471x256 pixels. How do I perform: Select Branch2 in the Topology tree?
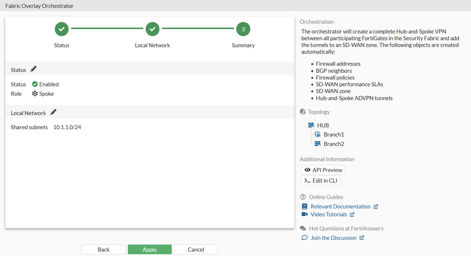[x=334, y=144]
